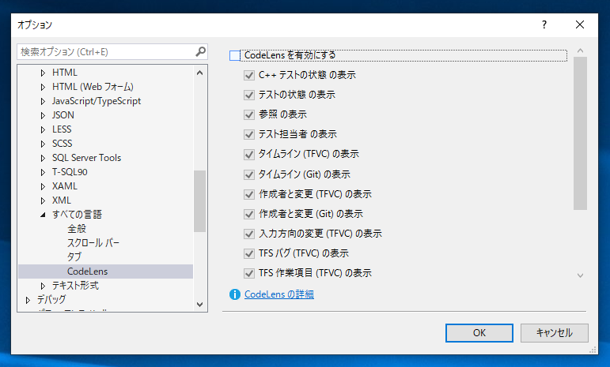Expand the デバッグ node
Image resolution: width=610 pixels, height=367 pixels.
click(x=28, y=300)
